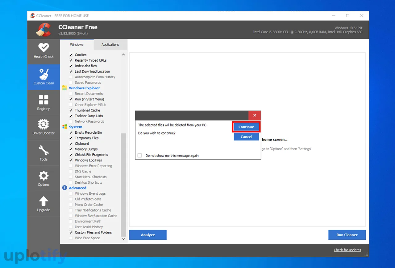Enable Tray Notifications Cache checkbox
This screenshot has height=268, width=395.
pos(71,210)
